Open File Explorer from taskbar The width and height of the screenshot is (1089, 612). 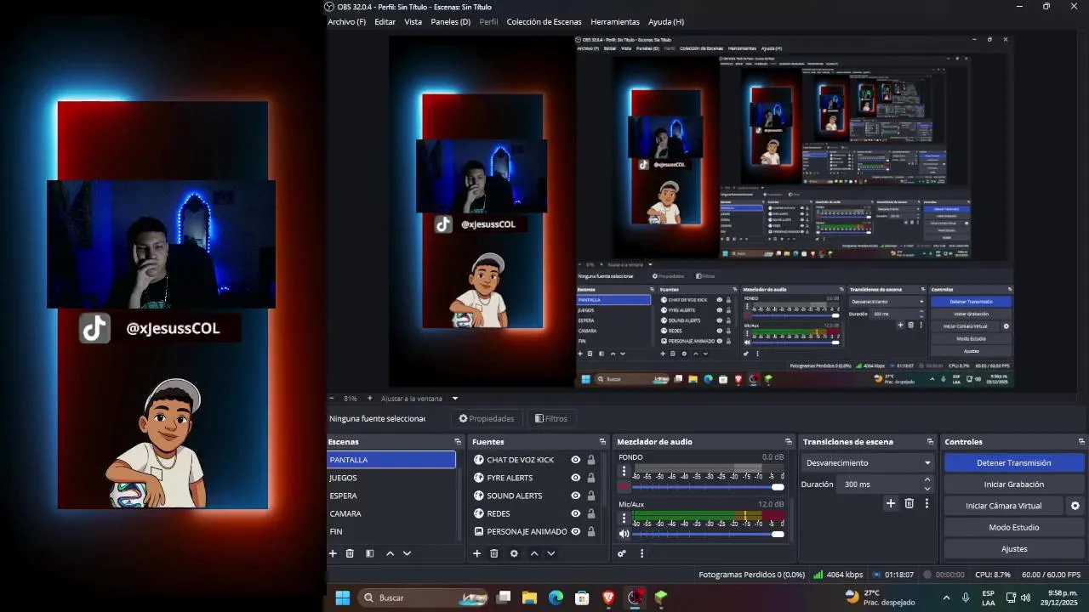pos(529,598)
